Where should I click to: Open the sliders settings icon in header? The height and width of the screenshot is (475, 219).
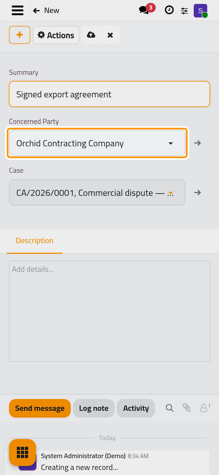[184, 11]
